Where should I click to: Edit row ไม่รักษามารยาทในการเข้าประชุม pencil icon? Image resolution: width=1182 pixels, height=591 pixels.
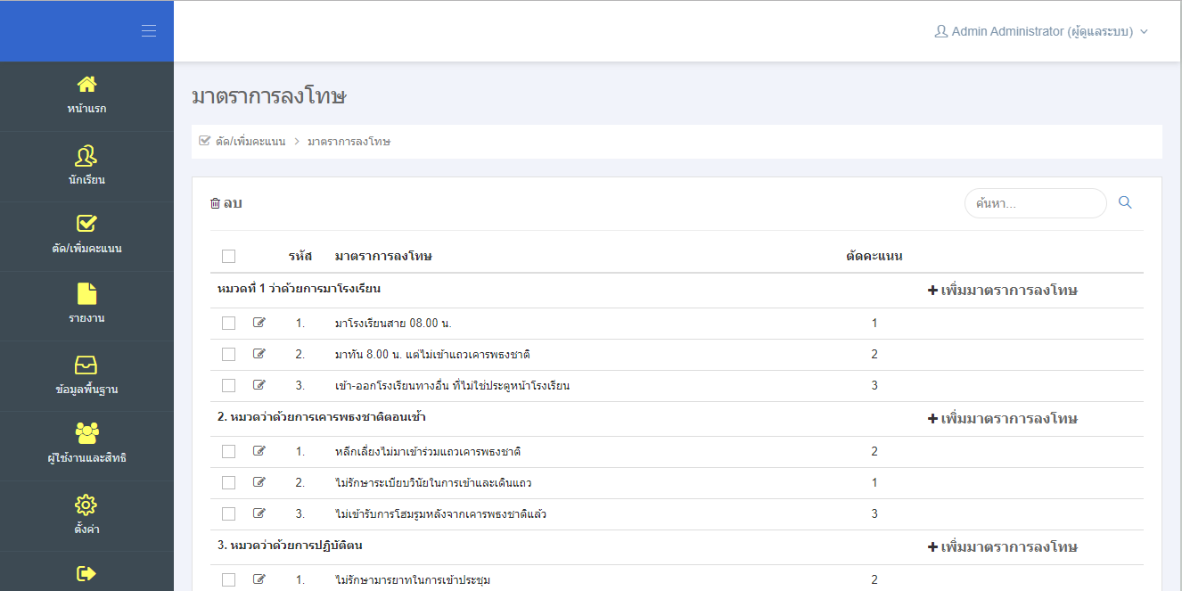click(x=259, y=579)
